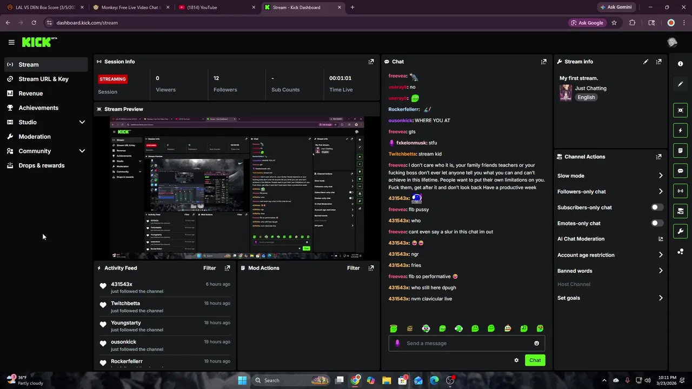
Task: Switch to LAL VS DEN Box Score tab
Action: point(45,8)
